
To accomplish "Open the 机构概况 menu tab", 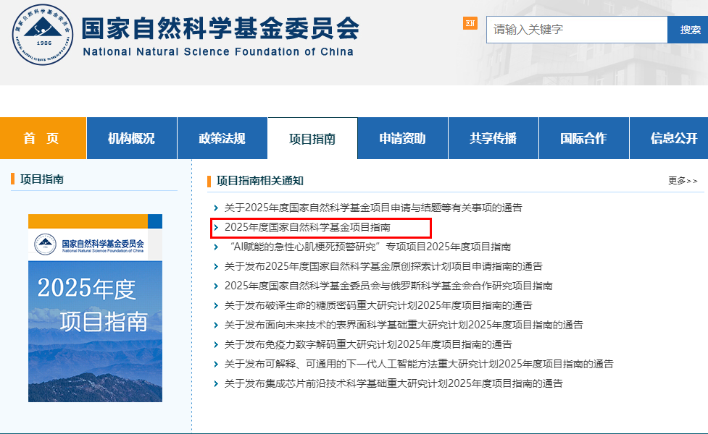I will coord(131,138).
